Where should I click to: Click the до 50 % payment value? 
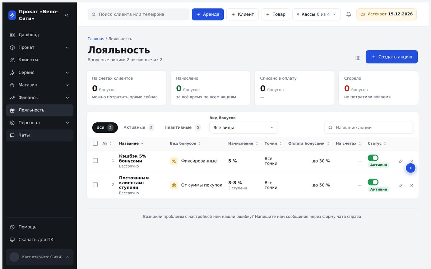pyautogui.click(x=321, y=185)
